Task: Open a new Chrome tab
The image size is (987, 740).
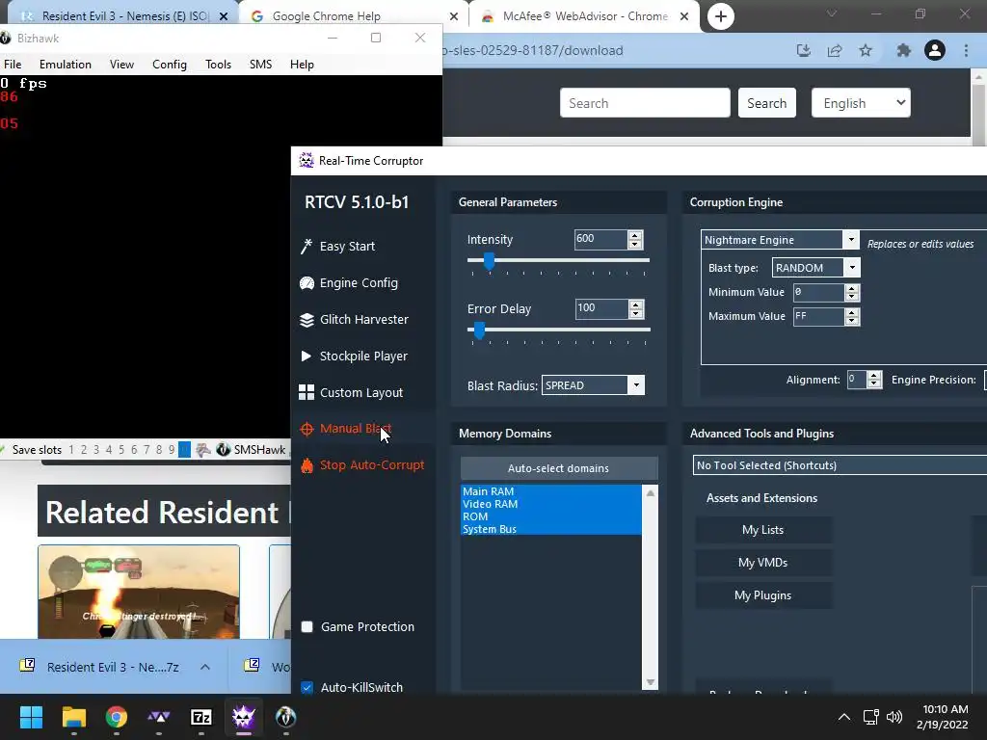Action: click(x=721, y=16)
